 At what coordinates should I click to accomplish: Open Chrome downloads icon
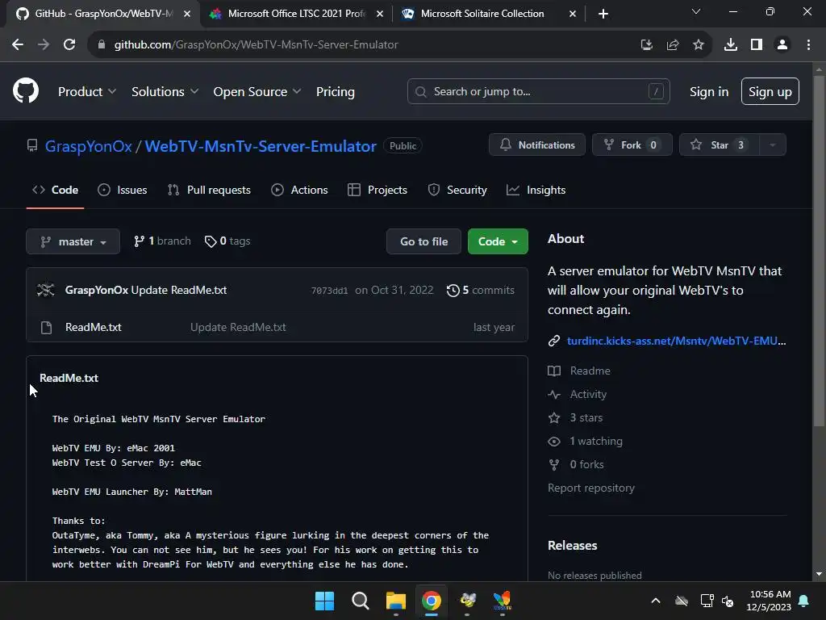(731, 45)
